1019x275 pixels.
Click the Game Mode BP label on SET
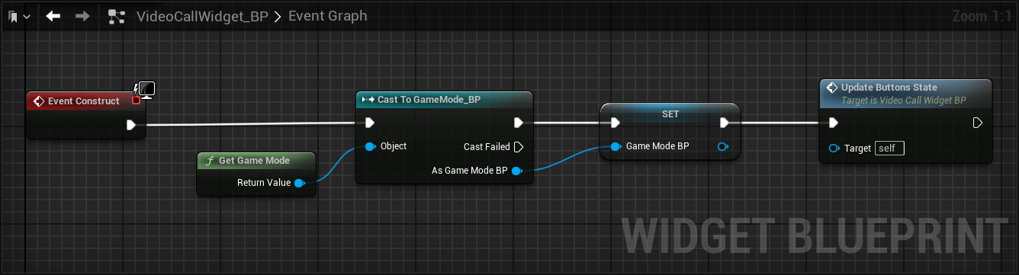pyautogui.click(x=657, y=146)
